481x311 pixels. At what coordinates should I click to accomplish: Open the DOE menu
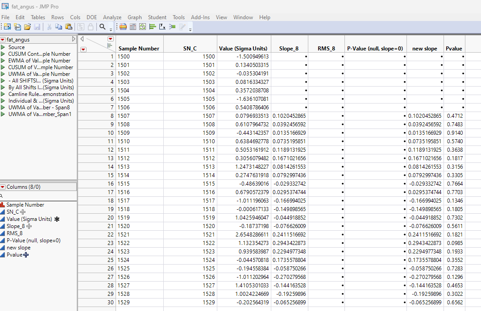coord(91,17)
